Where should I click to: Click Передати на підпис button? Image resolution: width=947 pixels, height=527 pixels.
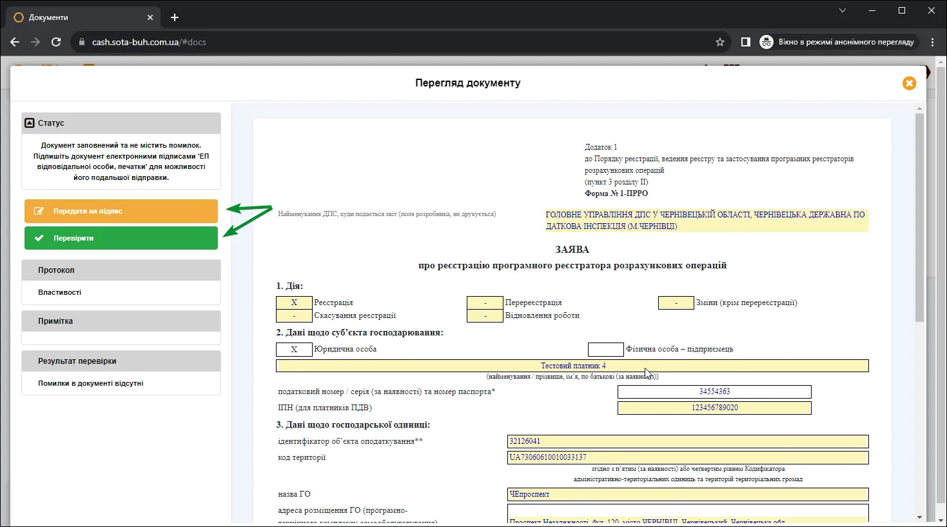point(121,211)
